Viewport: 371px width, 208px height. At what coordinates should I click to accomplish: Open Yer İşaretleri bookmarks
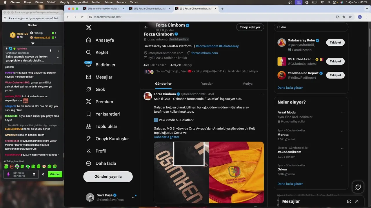click(x=103, y=114)
